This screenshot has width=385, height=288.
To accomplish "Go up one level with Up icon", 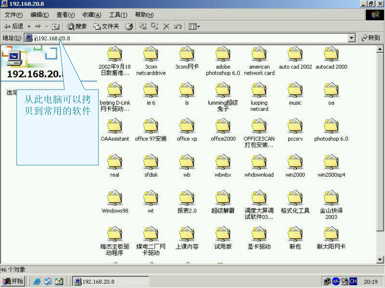I will pyautogui.click(x=56, y=26).
